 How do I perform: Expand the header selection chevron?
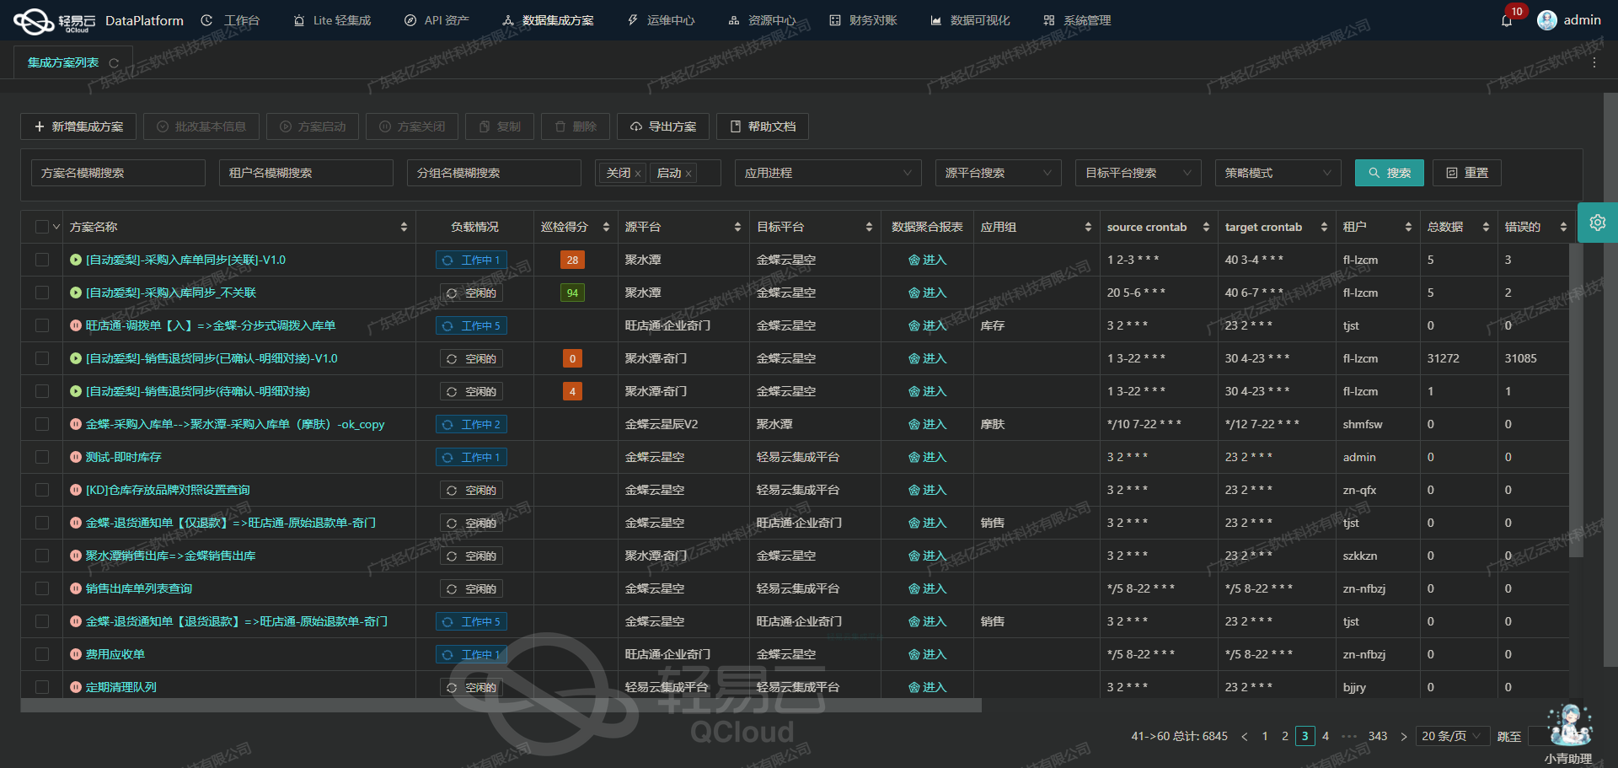(x=56, y=227)
